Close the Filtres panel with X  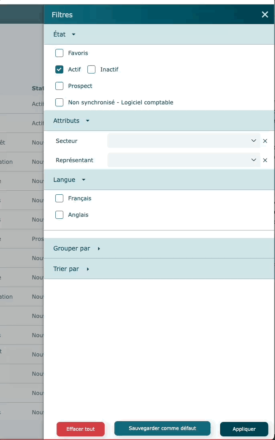[x=265, y=14]
